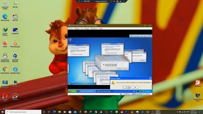This screenshot has height=114, width=203.
Task: Open File Explorer from the taskbar
Action: pos(60,112)
